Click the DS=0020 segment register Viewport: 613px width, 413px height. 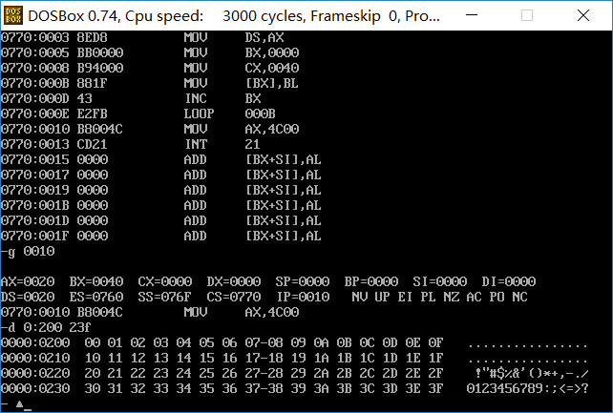(x=28, y=297)
